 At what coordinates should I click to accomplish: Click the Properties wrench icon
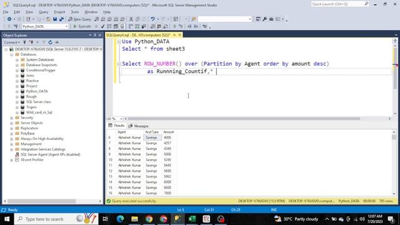pyautogui.click(x=264, y=19)
